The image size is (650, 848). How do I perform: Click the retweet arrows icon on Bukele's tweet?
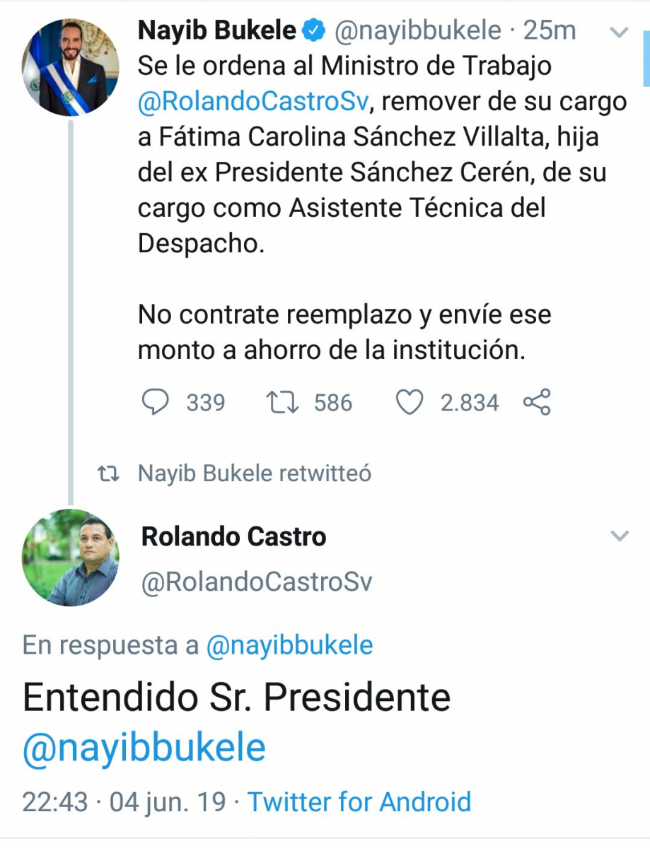(283, 403)
